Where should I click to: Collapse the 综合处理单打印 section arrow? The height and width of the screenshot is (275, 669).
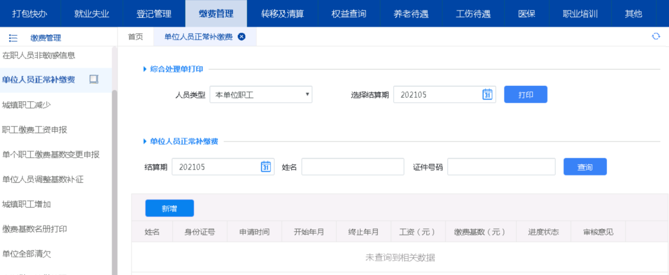pyautogui.click(x=145, y=69)
